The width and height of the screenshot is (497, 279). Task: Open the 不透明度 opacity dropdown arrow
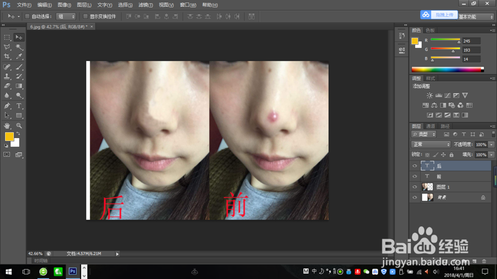492,144
